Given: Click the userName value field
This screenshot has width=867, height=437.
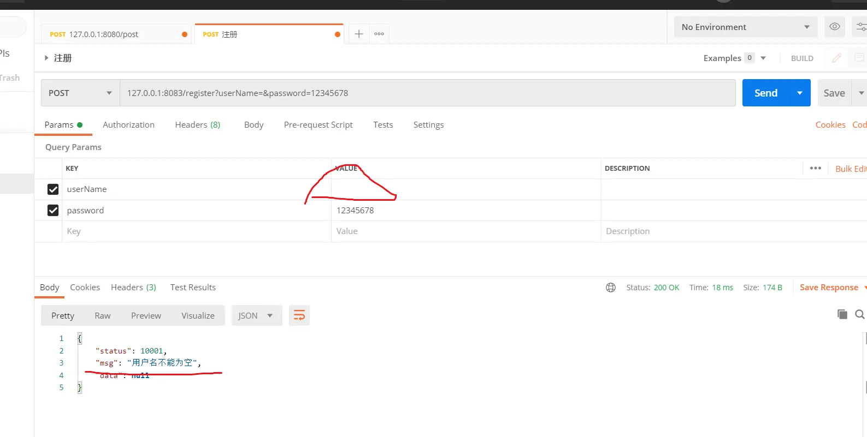Looking at the screenshot, I should pos(465,189).
